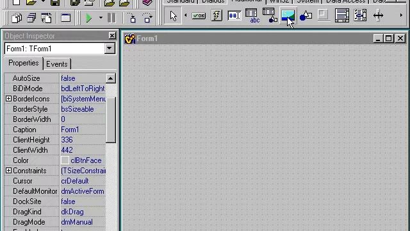The height and width of the screenshot is (231, 410).
Task: Select the DefaultMonitor value dmActiveForm
Action: click(83, 191)
